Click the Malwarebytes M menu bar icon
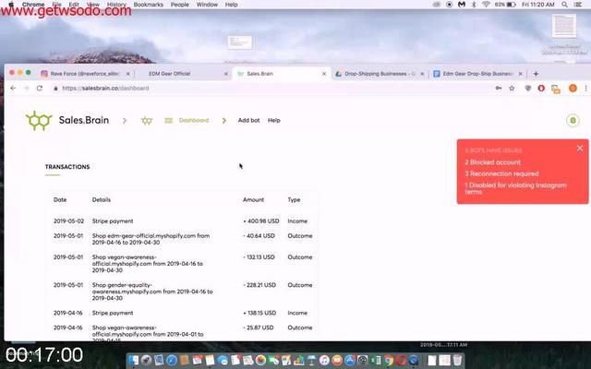Image resolution: width=591 pixels, height=369 pixels. tap(462, 5)
